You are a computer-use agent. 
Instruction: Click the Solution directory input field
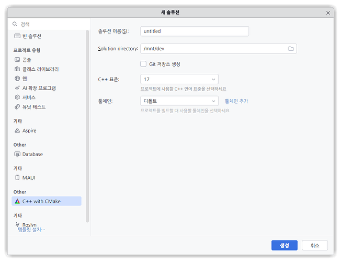pos(219,49)
